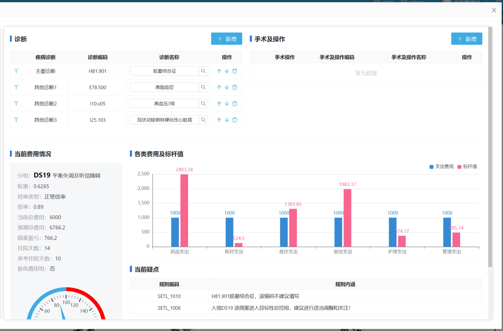Click 病案盈亏 value 766.2
503x331 pixels.
coord(51,238)
